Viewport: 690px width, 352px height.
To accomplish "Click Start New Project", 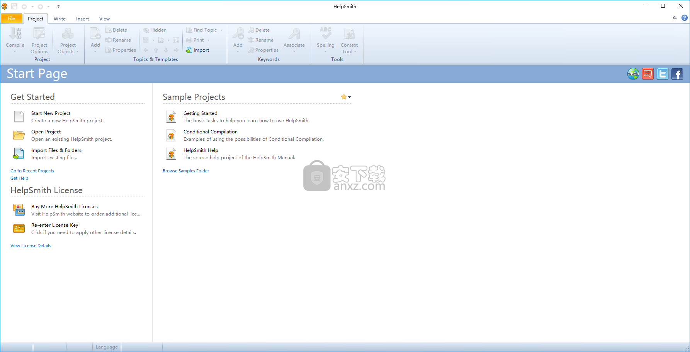I will (x=51, y=113).
